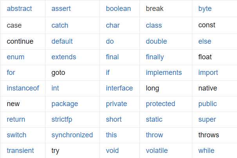
Task: Open the enum keyword link
Action: coord(15,57)
